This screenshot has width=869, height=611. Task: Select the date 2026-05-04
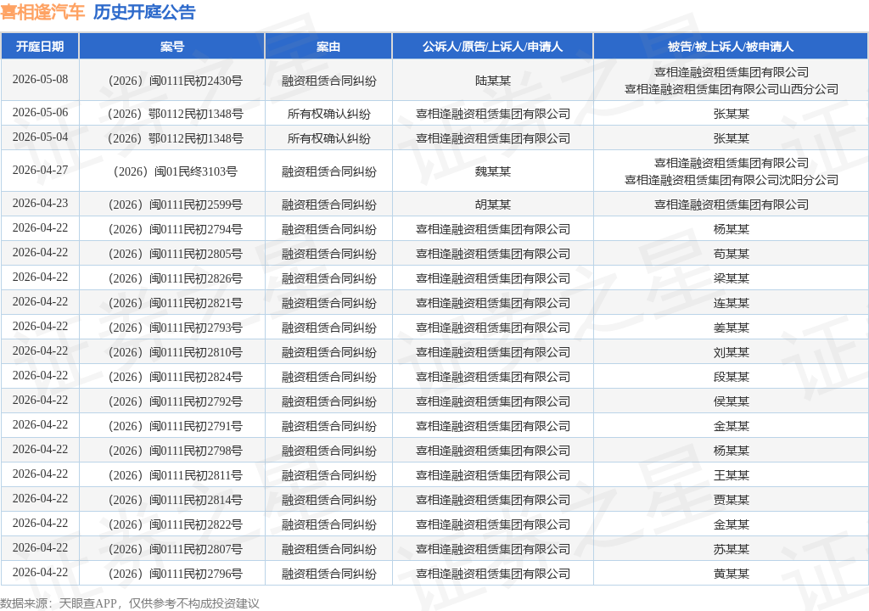(x=40, y=137)
